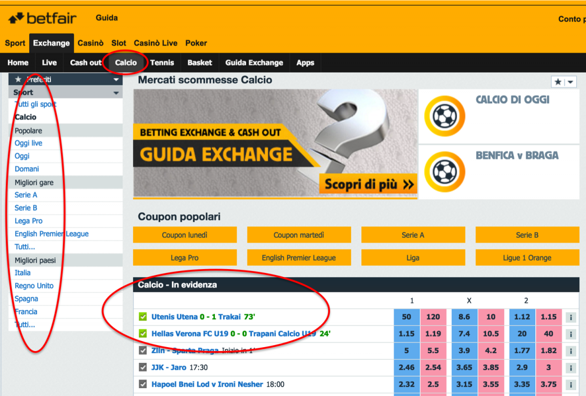Open Regno Unito in the sidebar
Screen dimensions: 586x396
(x=34, y=286)
